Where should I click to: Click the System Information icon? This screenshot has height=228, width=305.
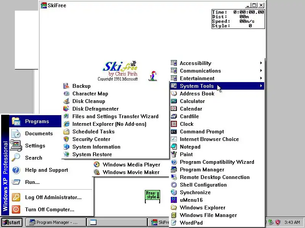pos(66,147)
